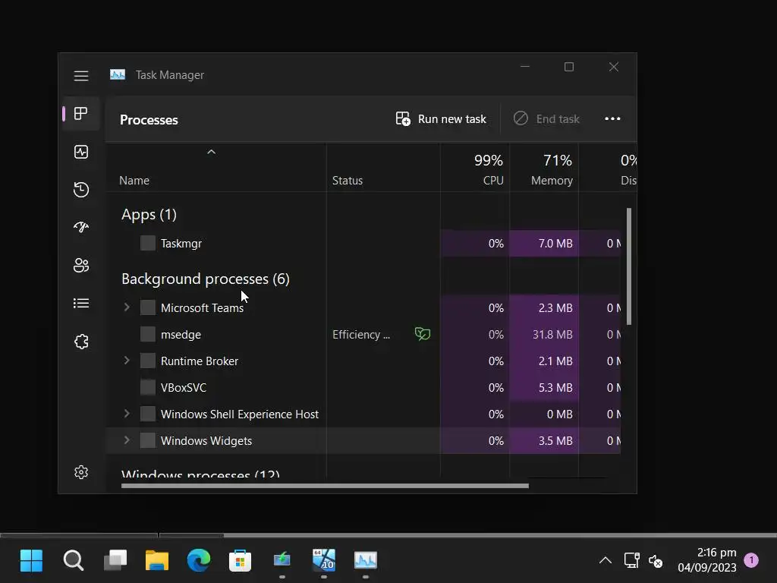Select the Runtime Broker row
This screenshot has height=583, width=777.
(x=363, y=361)
